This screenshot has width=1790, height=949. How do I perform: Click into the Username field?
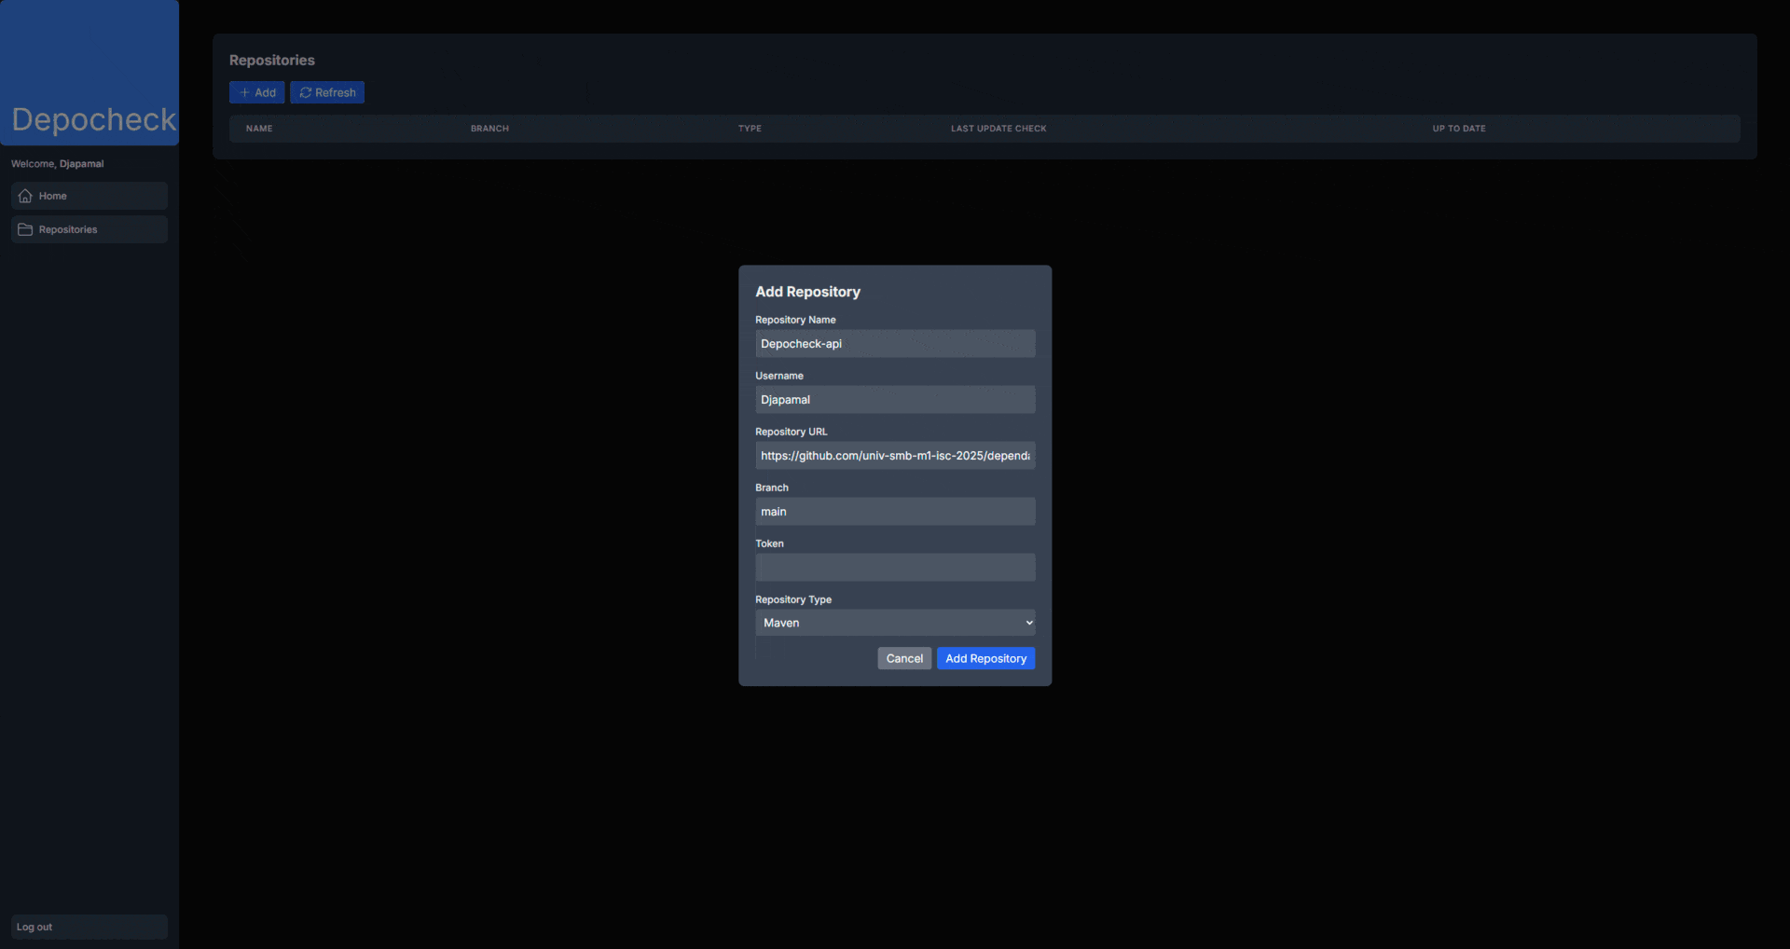tap(894, 400)
